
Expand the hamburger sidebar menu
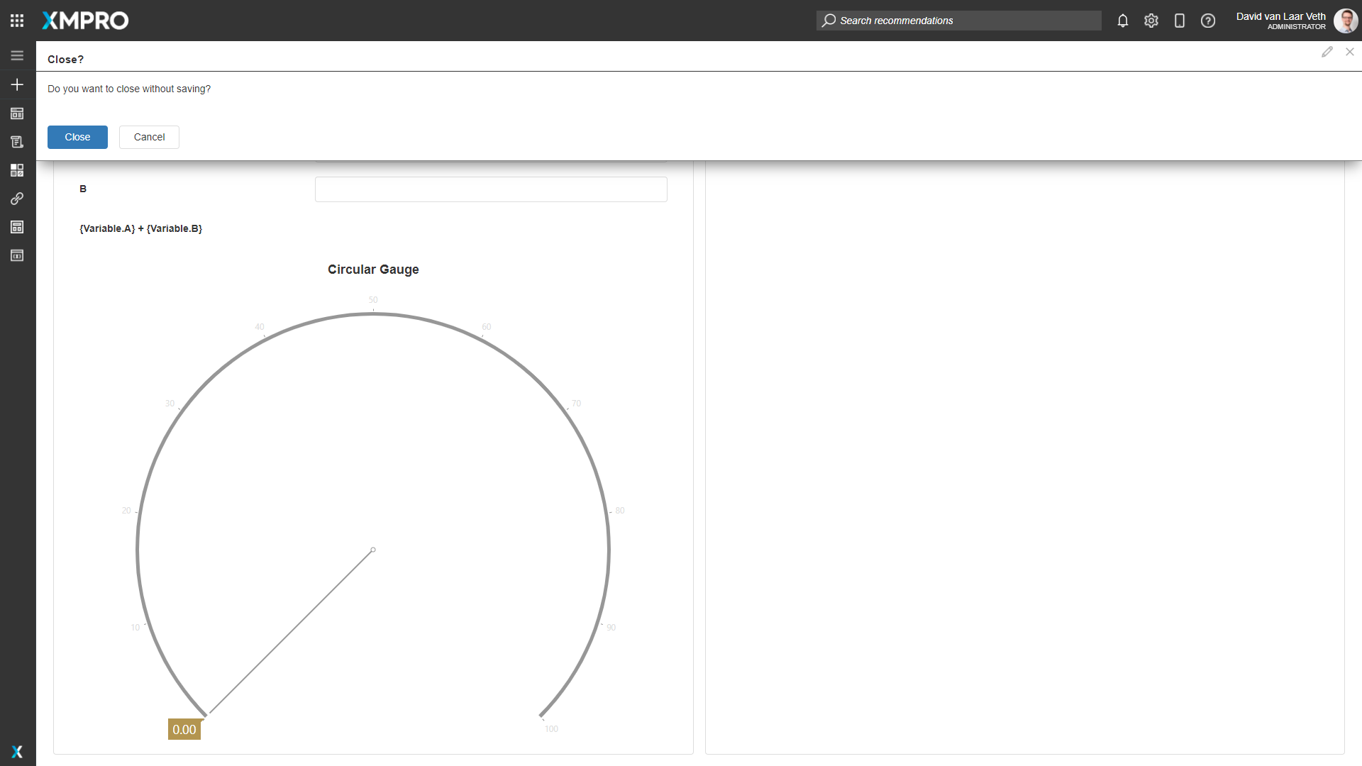click(x=17, y=55)
